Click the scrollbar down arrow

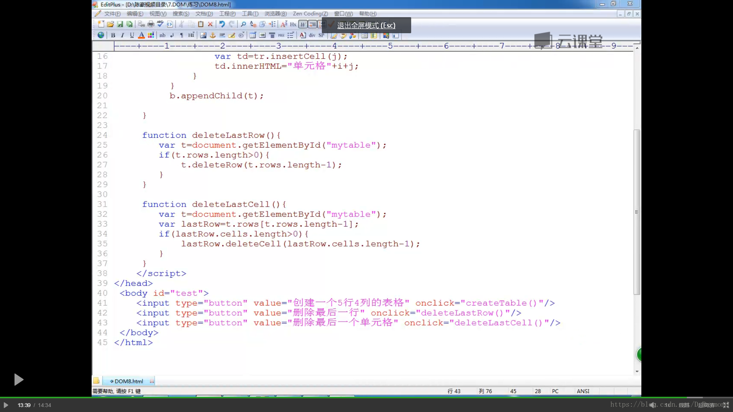(637, 371)
